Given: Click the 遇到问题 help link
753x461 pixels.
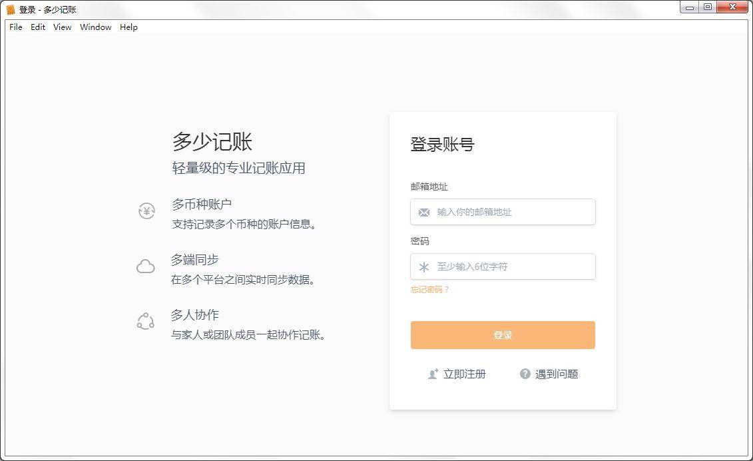Looking at the screenshot, I should tap(557, 374).
